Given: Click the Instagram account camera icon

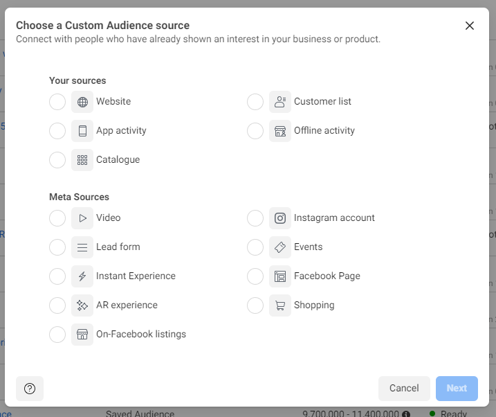Looking at the screenshot, I should click(280, 218).
